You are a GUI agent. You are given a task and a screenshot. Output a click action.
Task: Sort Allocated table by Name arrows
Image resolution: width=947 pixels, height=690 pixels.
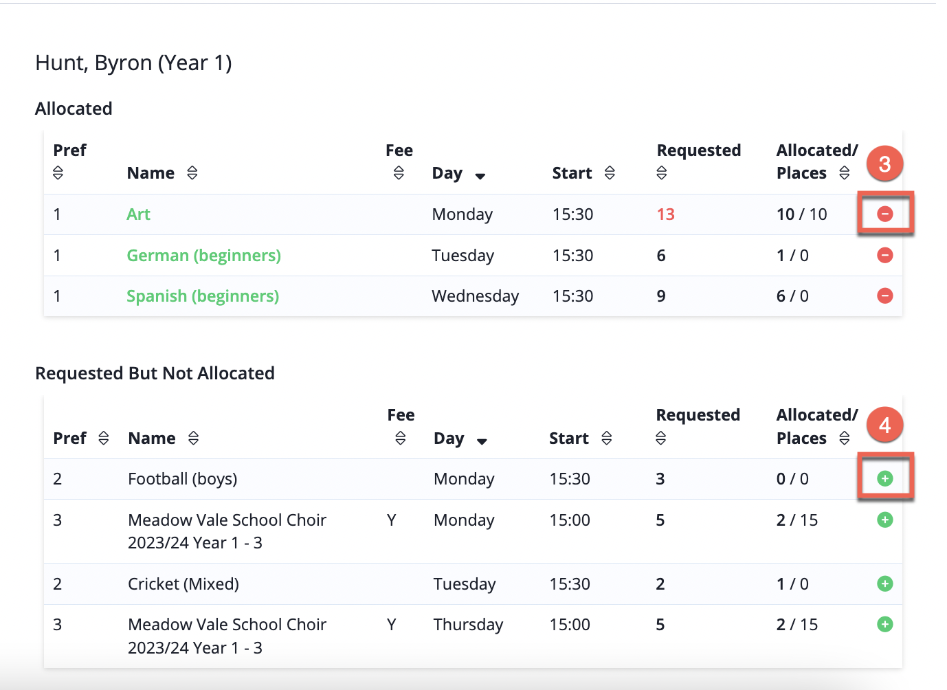point(192,172)
